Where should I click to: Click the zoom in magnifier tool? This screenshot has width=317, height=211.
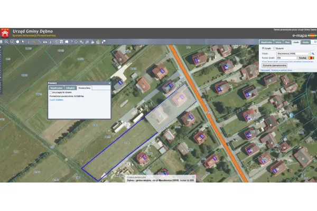tap(6, 42)
